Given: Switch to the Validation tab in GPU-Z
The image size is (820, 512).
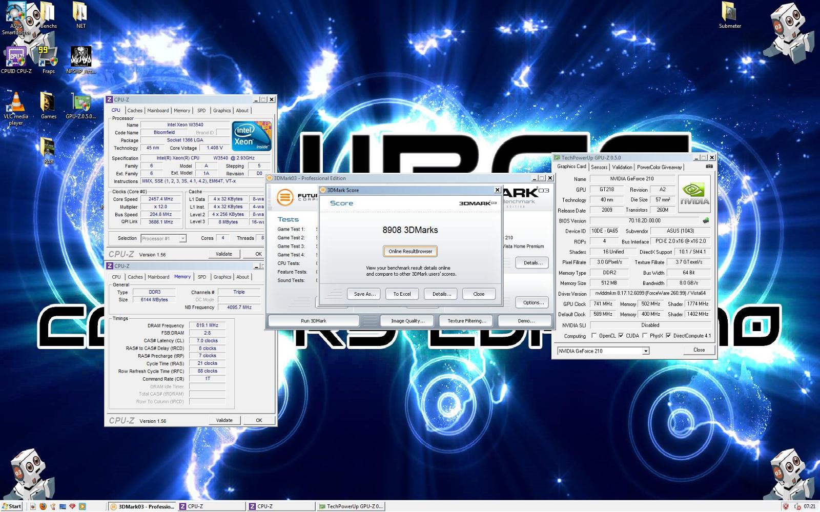Looking at the screenshot, I should coord(622,167).
